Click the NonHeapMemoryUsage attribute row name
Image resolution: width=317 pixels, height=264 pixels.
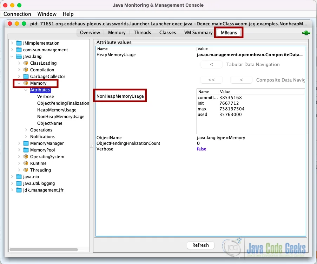coord(120,96)
